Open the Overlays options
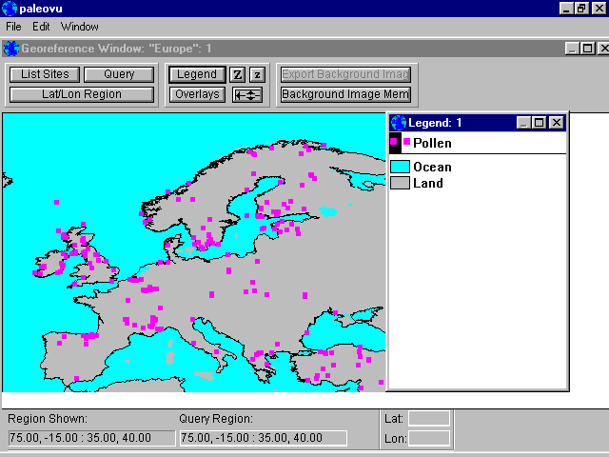Viewport: 609px width, 457px height. [x=197, y=94]
